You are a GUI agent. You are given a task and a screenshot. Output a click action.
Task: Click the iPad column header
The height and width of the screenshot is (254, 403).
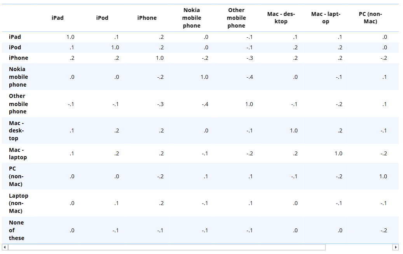point(57,17)
